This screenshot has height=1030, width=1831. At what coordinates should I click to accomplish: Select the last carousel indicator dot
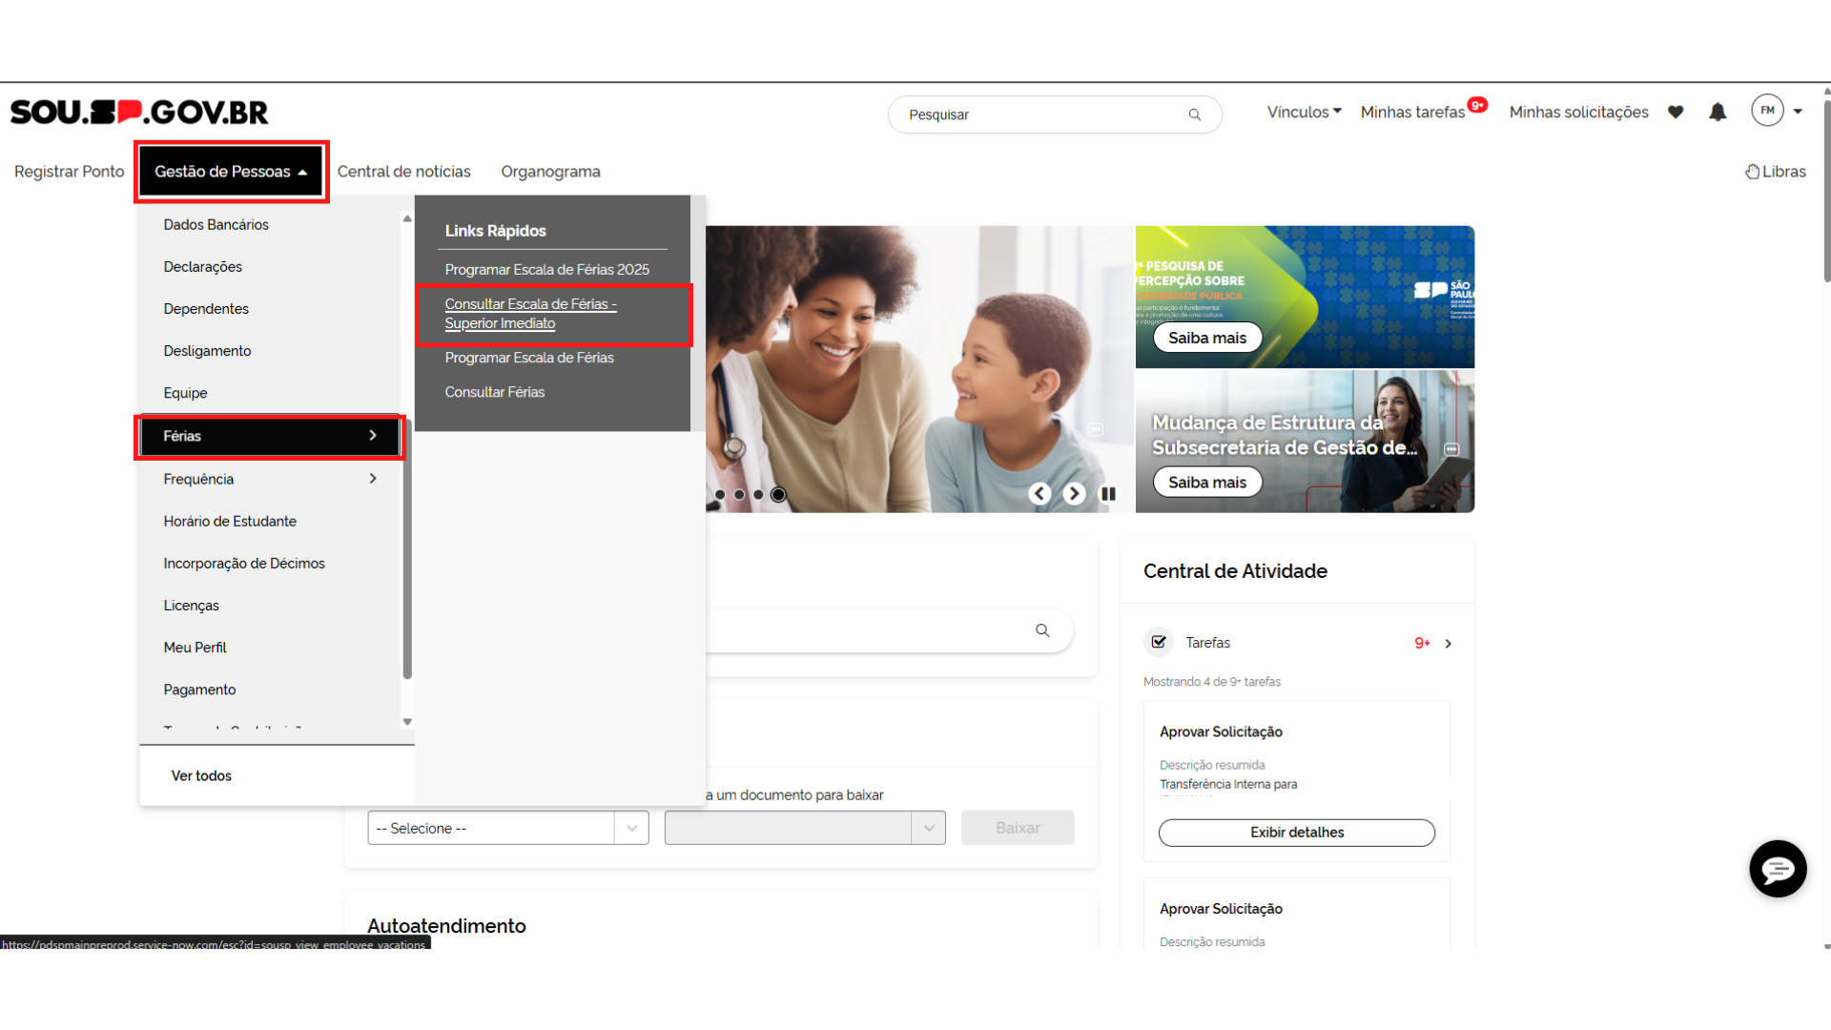tap(778, 494)
